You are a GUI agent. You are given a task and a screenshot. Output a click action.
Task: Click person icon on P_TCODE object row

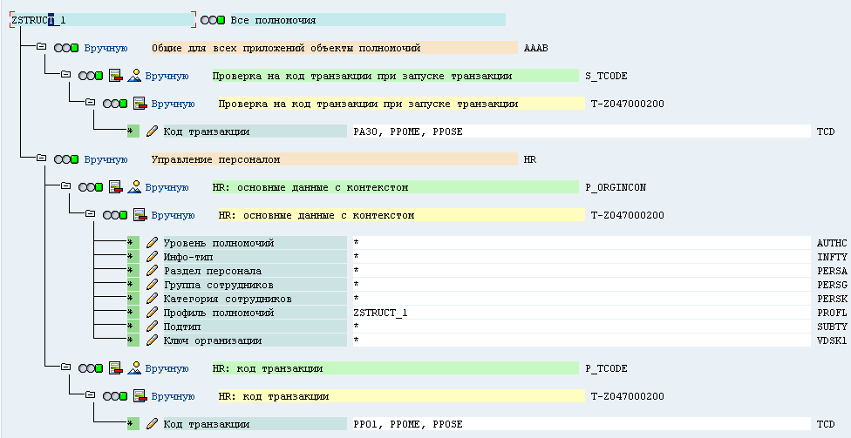tap(134, 368)
